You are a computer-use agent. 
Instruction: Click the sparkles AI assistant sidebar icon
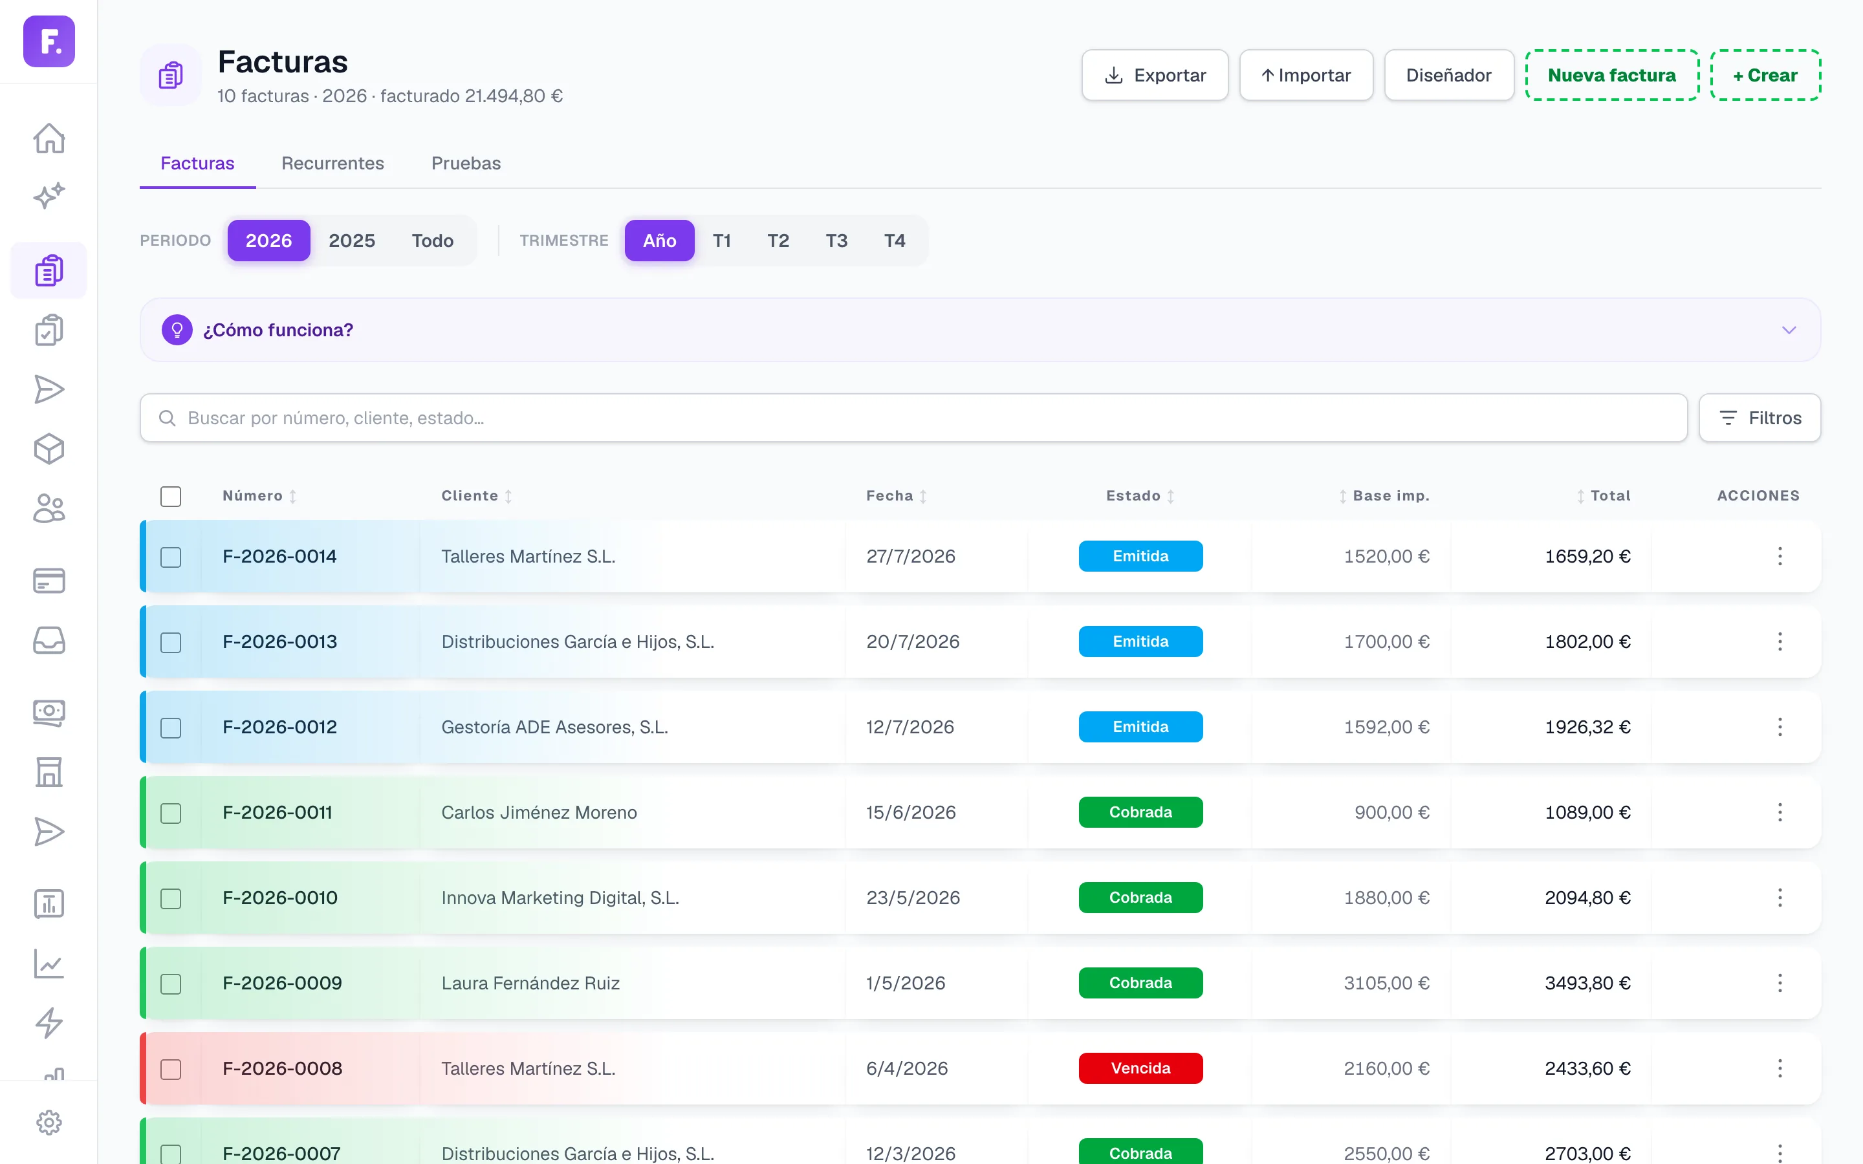49,197
